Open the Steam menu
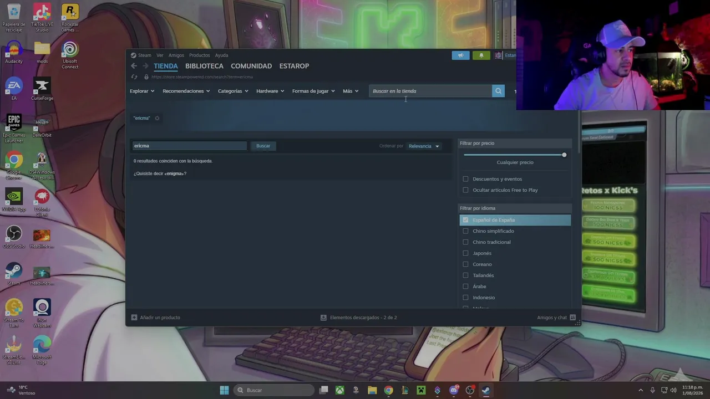710x399 pixels. click(x=144, y=55)
